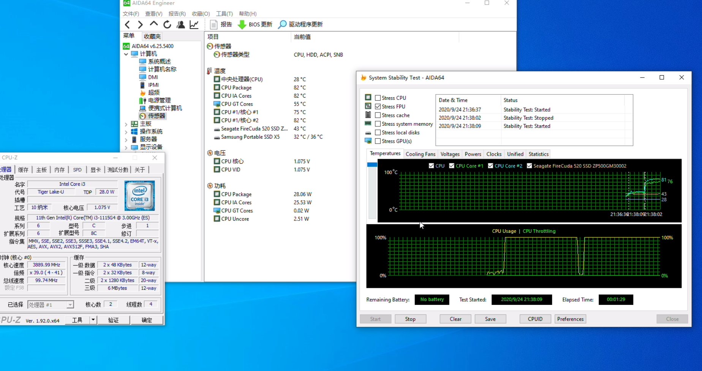Click 驱动程序更新 driver update item
This screenshot has width=702, height=371.
[x=300, y=24]
